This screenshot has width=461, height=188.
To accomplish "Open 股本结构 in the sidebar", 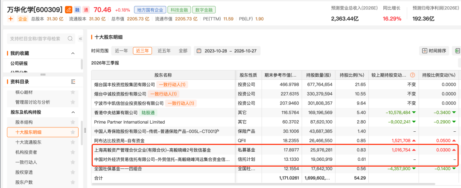I will [24, 122].
